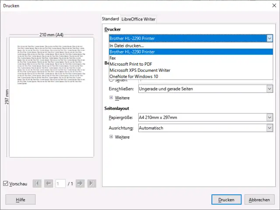Open the Papiergröße dropdown
280x210 pixels.
click(x=269, y=117)
